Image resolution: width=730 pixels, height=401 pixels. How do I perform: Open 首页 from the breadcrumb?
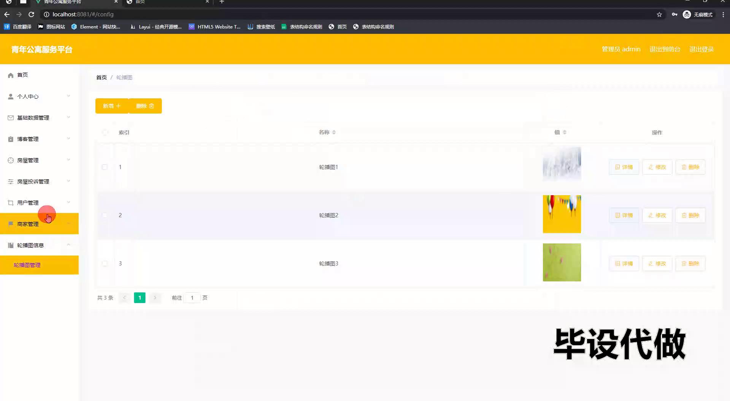(101, 77)
